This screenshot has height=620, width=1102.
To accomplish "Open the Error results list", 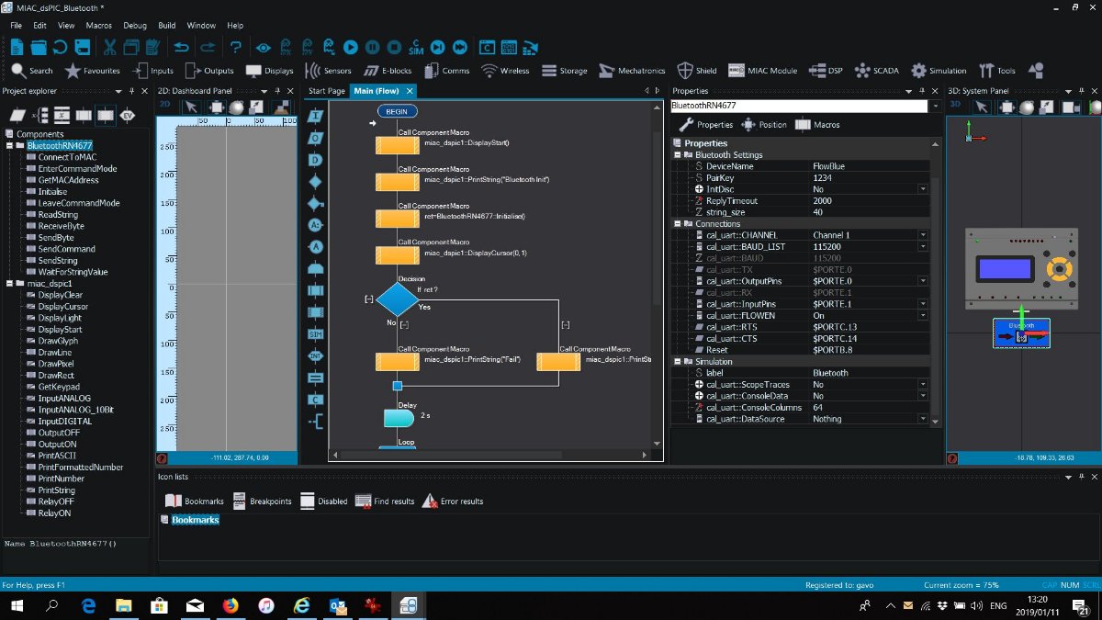I will tap(452, 502).
